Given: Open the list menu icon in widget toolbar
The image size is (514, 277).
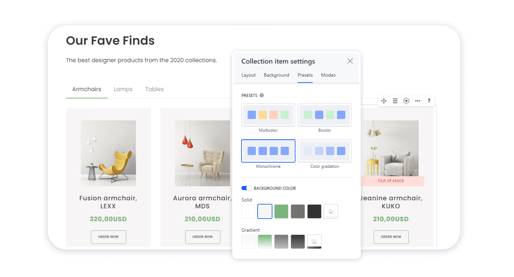Looking at the screenshot, I should tap(395, 101).
